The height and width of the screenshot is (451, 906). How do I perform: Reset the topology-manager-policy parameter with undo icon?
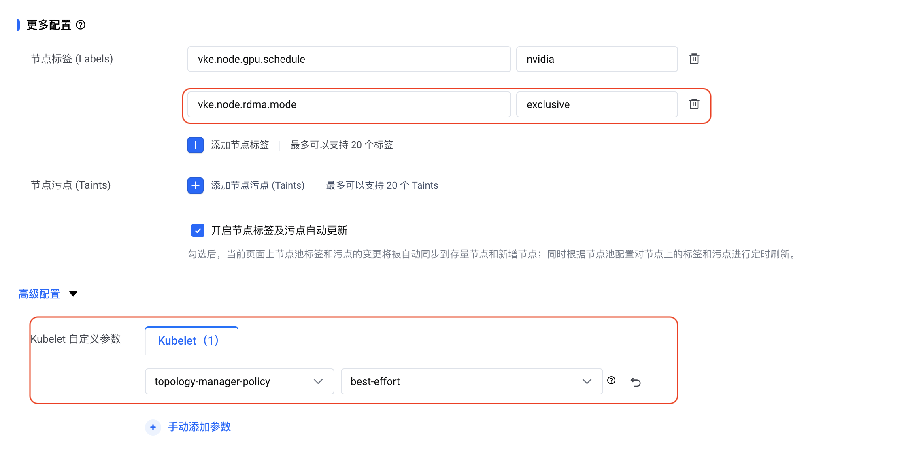coord(636,382)
